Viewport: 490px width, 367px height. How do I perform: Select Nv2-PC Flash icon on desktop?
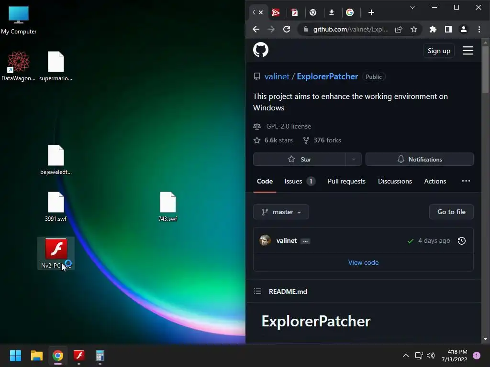pos(56,253)
